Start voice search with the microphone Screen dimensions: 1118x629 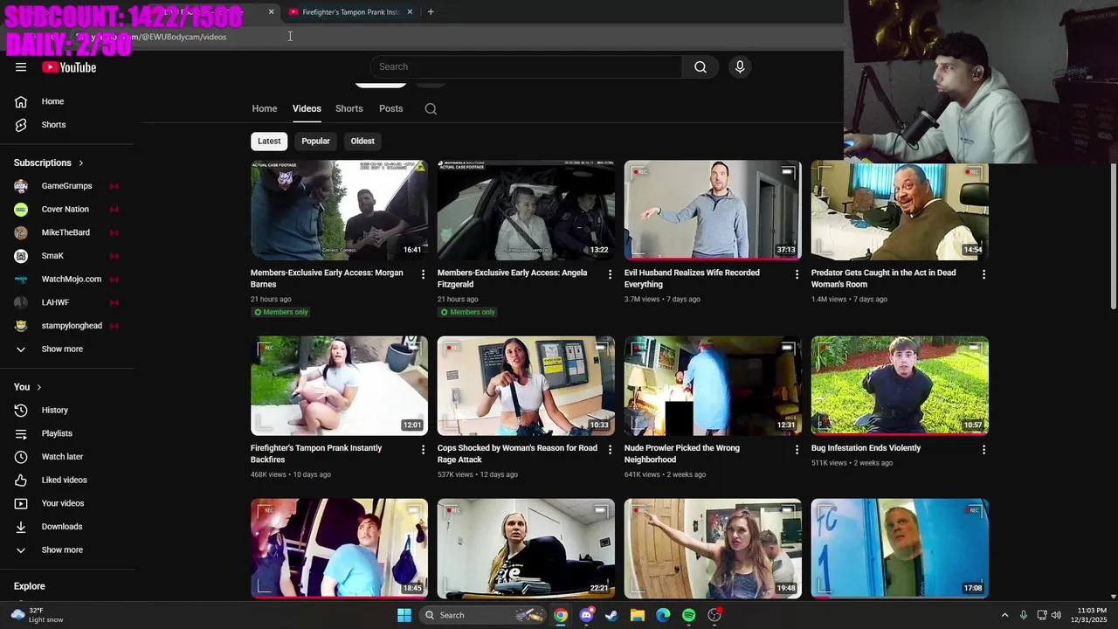click(740, 66)
